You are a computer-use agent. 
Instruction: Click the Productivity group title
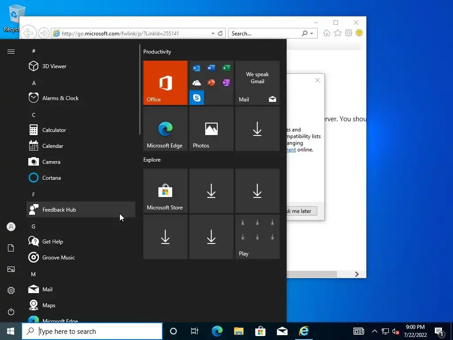coord(157,52)
